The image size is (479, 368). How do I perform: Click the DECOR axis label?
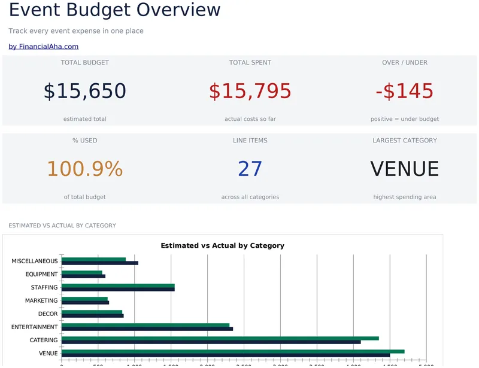[x=48, y=314]
